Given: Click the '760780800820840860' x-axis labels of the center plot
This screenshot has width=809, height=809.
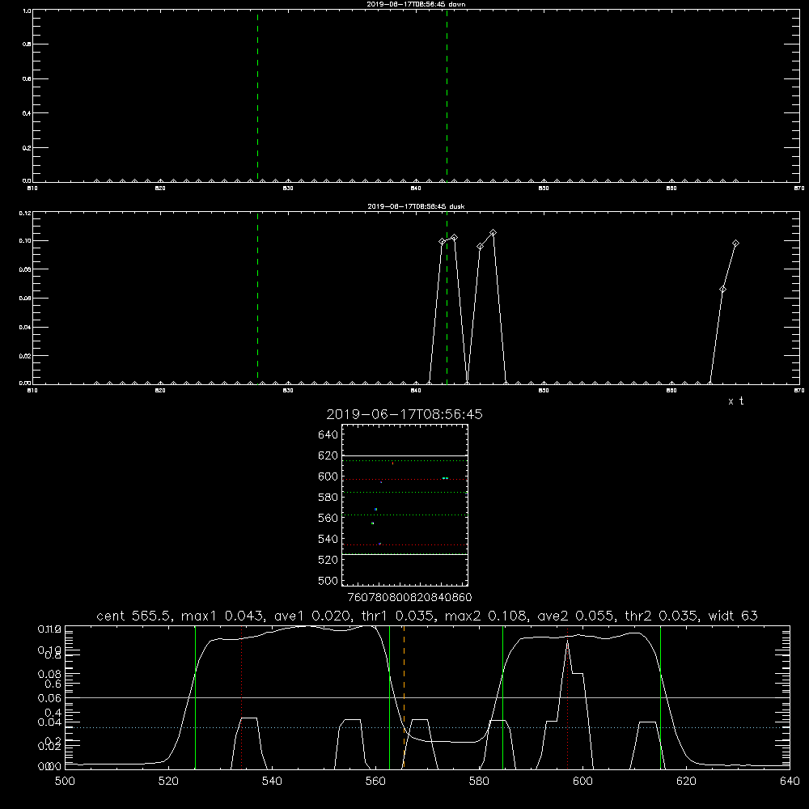Looking at the screenshot, I should pyautogui.click(x=409, y=597).
